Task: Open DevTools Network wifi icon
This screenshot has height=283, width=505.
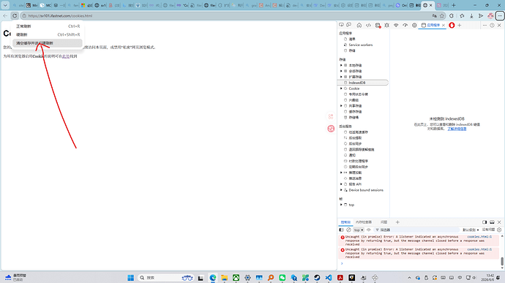Action: 396,25
